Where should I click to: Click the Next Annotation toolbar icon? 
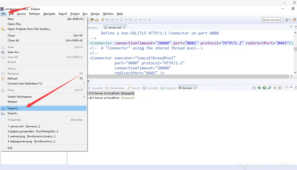(x=113, y=20)
